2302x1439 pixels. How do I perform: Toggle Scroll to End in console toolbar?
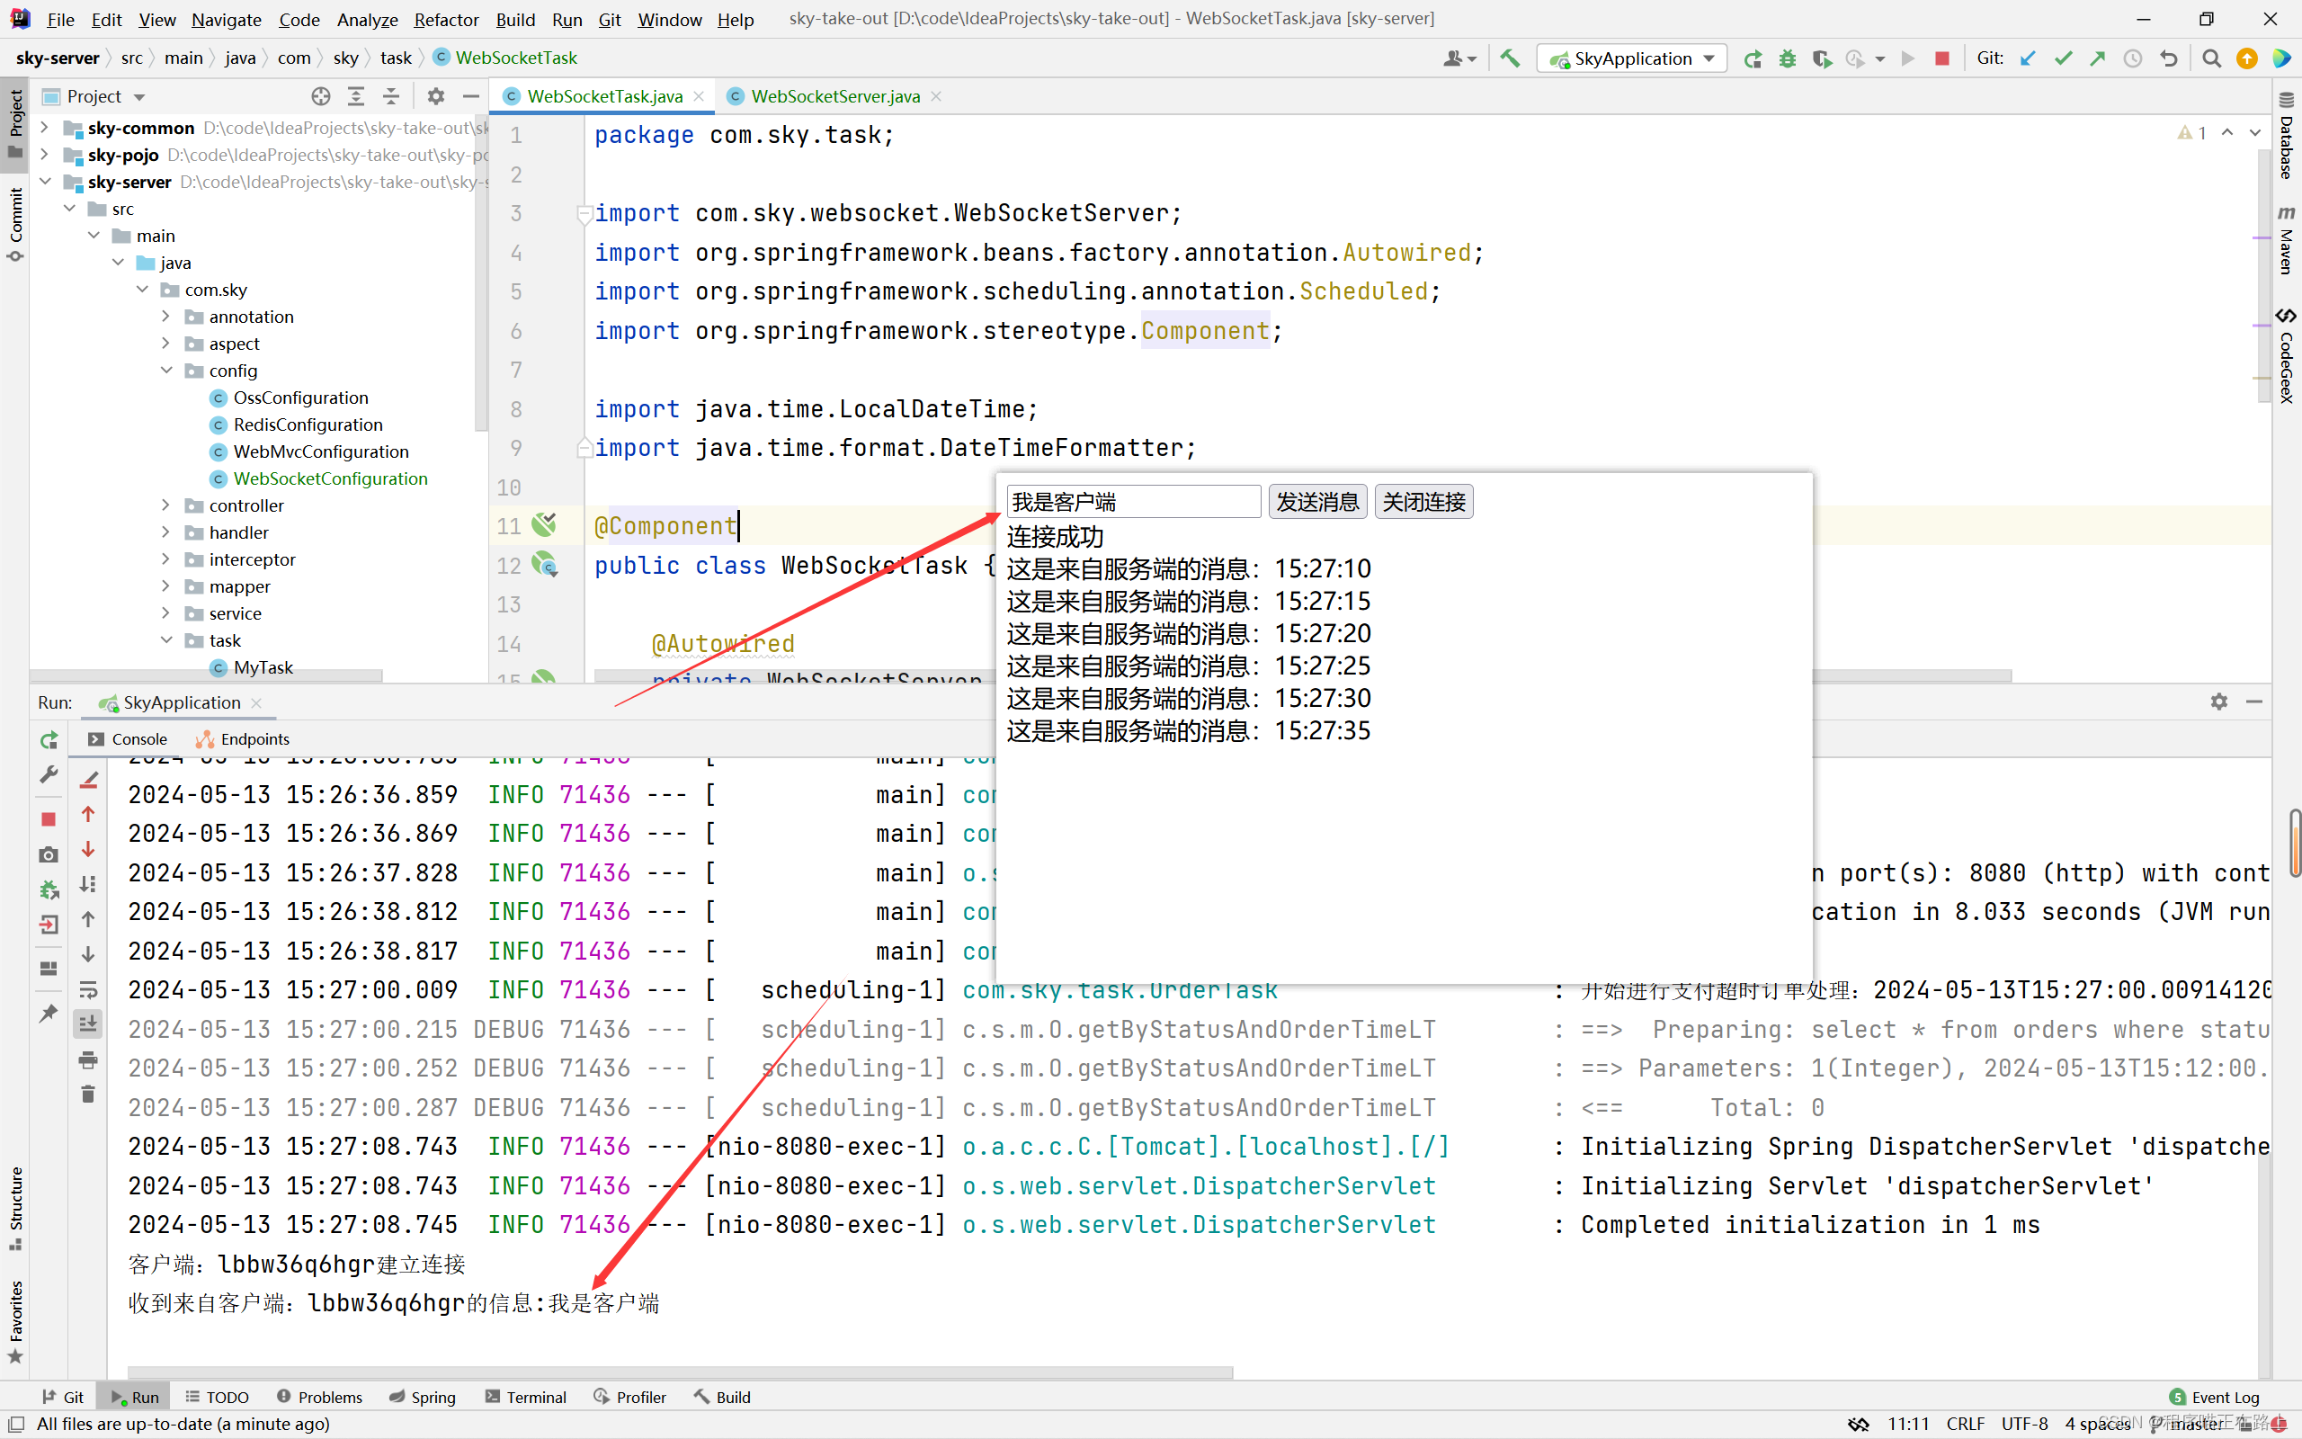tap(88, 1024)
